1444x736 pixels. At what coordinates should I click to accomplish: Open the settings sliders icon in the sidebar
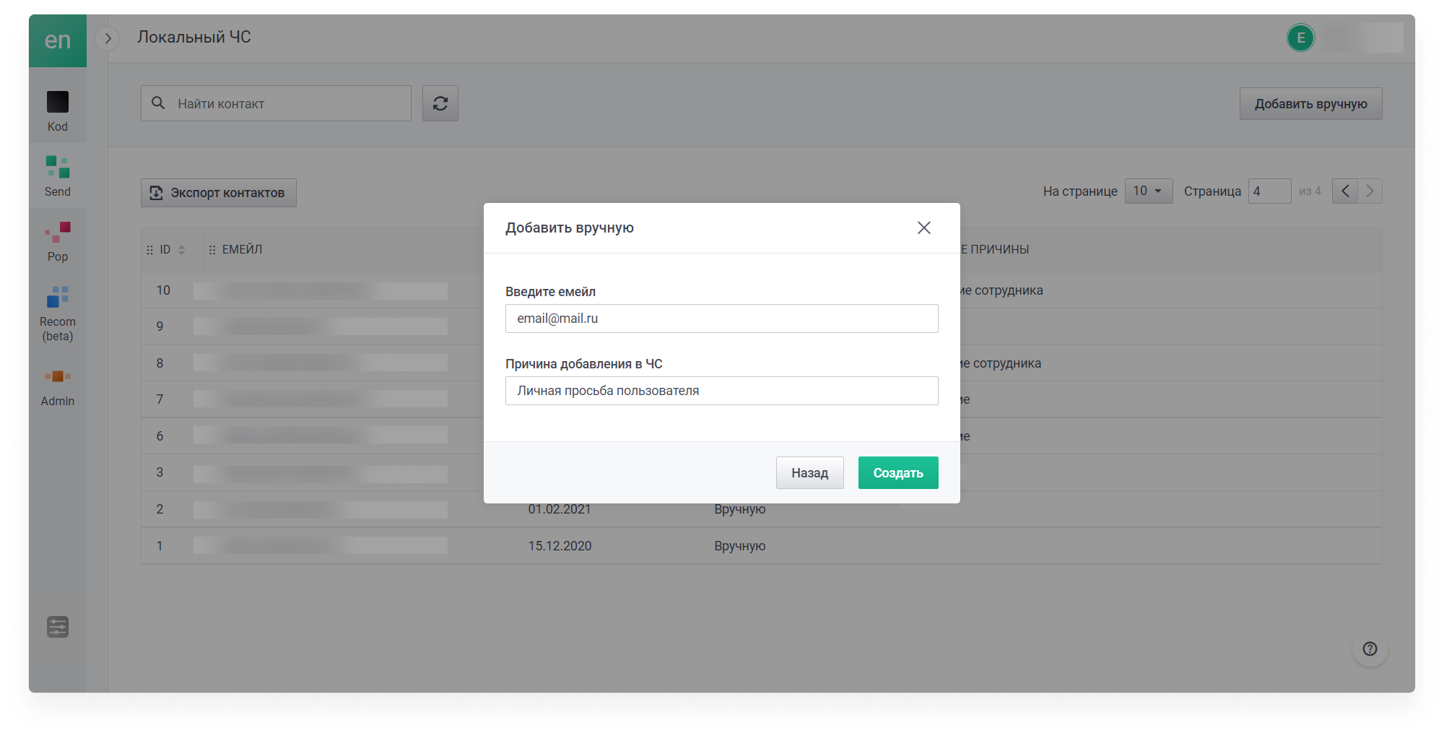(58, 627)
